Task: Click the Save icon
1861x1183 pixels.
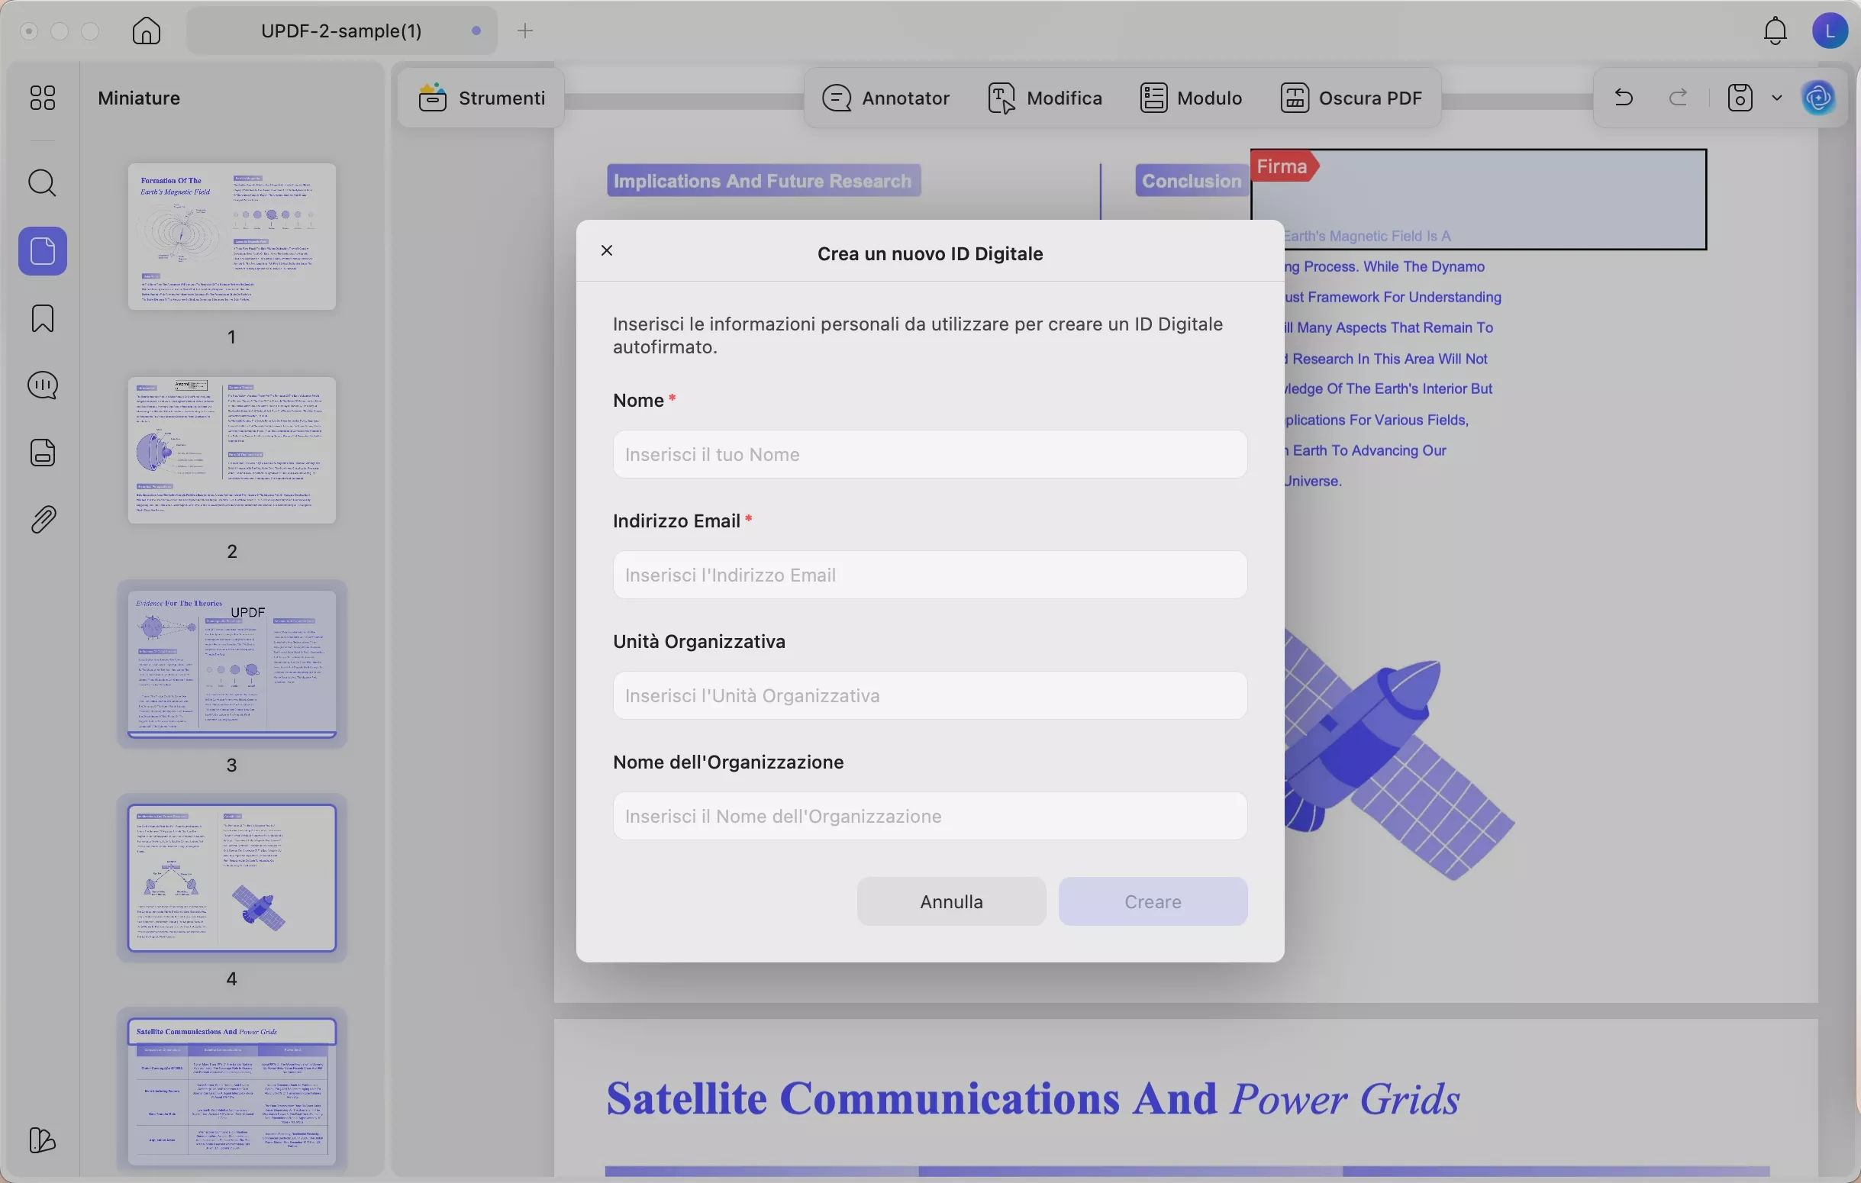Action: (x=1740, y=98)
